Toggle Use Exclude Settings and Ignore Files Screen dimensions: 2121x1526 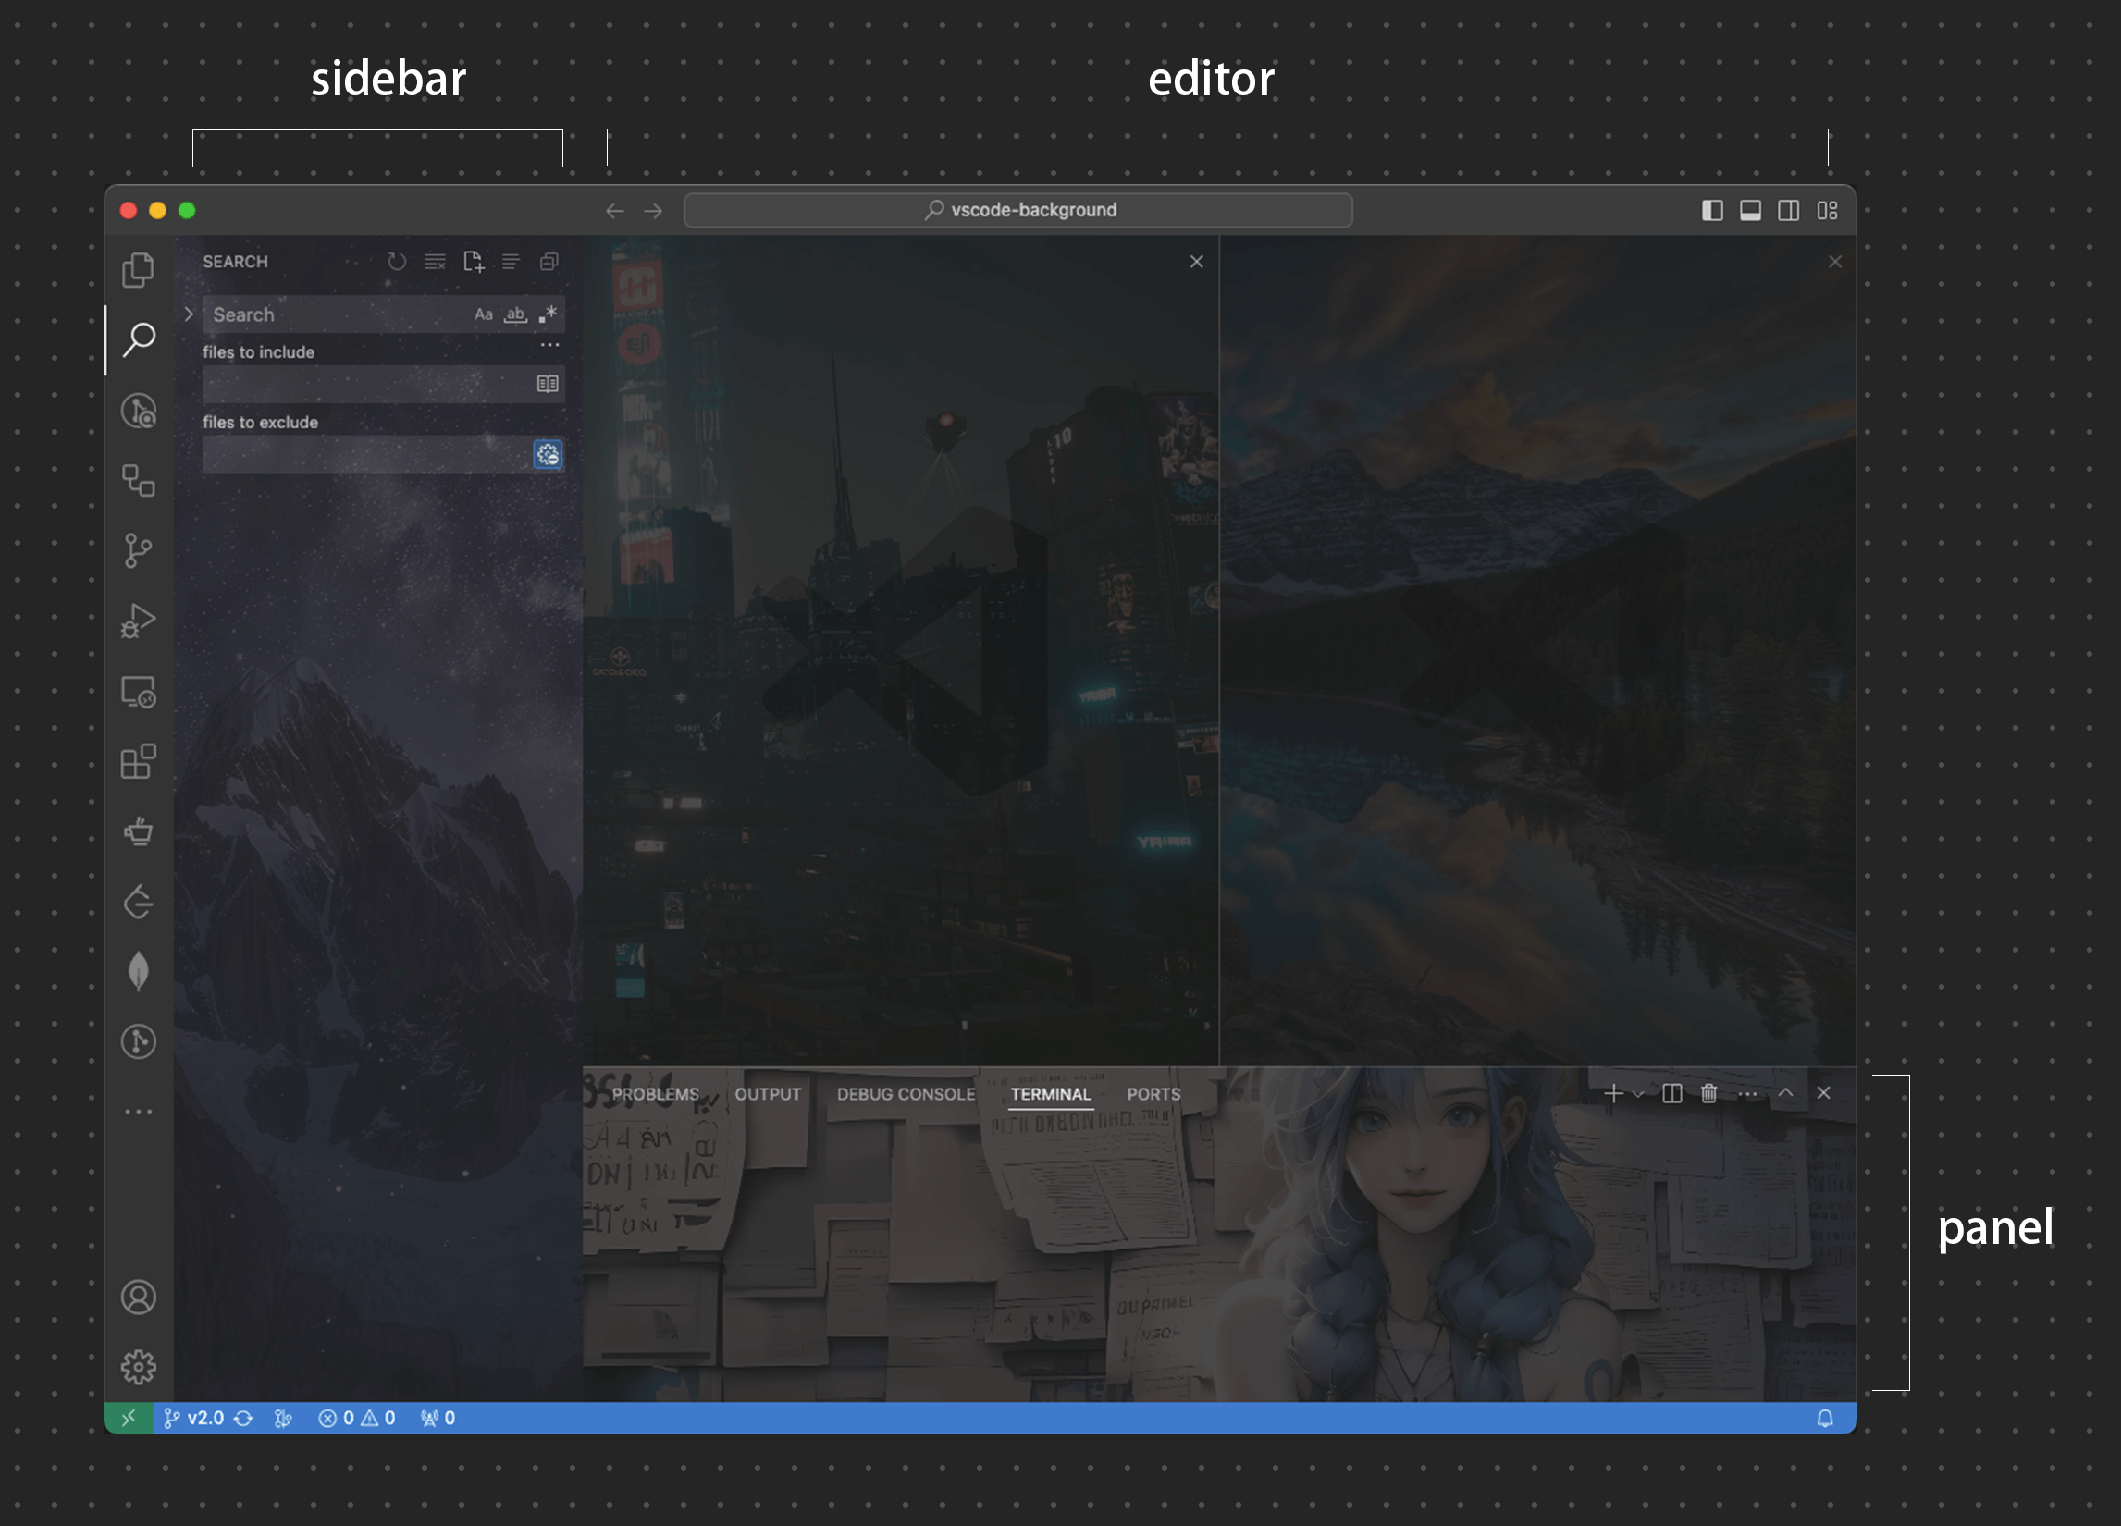click(x=548, y=454)
